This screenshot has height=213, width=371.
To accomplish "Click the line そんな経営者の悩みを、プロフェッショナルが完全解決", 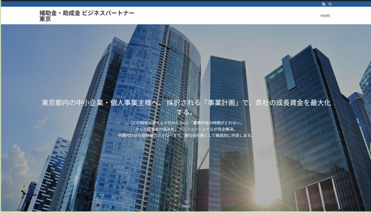I will [186, 129].
